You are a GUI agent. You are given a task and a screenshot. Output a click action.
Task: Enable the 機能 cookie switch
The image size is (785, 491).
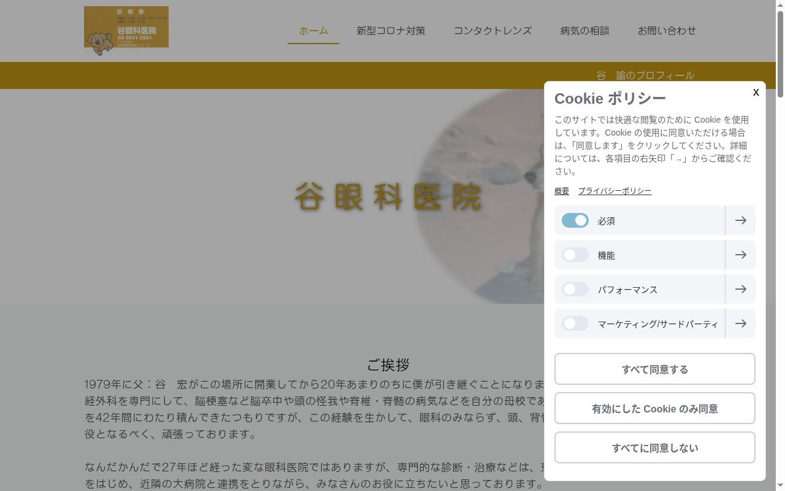coord(575,255)
